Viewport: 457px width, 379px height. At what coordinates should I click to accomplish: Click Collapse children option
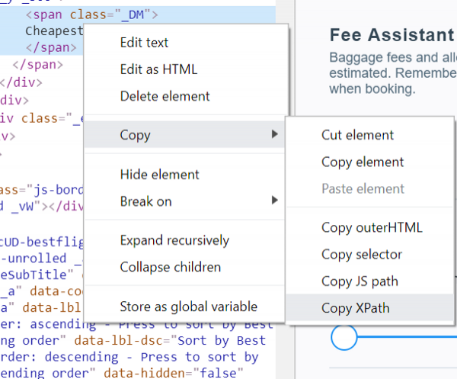pos(168,267)
